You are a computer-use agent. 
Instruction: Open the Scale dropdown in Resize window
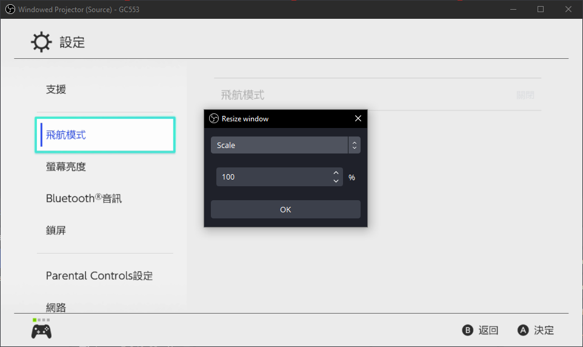tap(285, 145)
